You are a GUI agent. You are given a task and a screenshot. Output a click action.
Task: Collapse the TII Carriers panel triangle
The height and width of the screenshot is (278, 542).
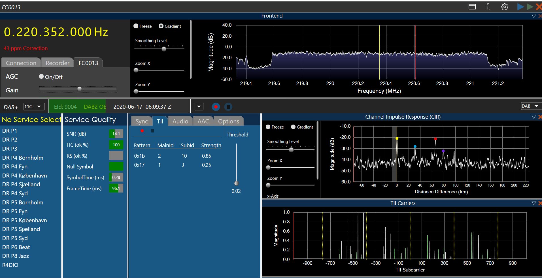click(x=534, y=203)
